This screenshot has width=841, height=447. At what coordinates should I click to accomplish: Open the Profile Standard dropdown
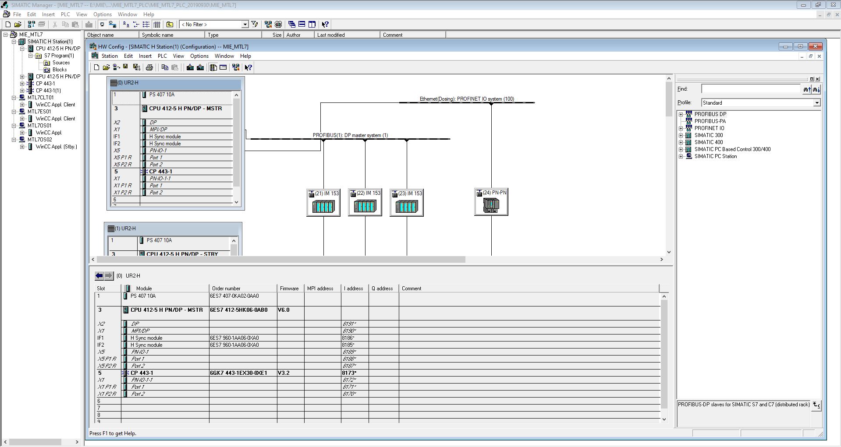coord(816,103)
